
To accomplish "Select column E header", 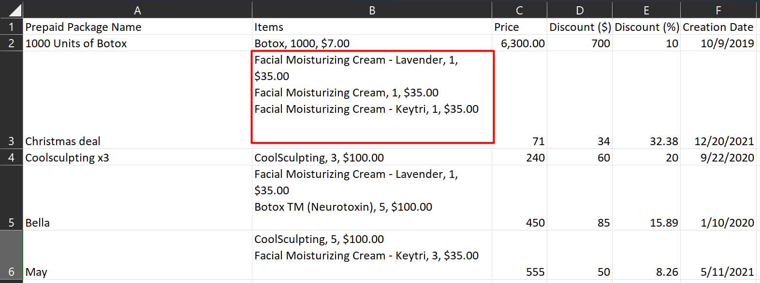I will (x=646, y=10).
